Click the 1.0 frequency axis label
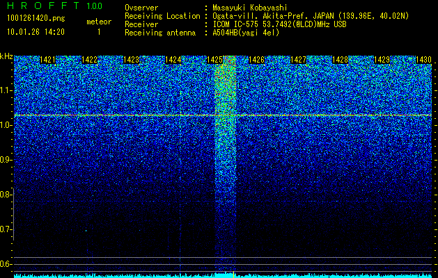The width and height of the screenshot is (438, 278). pos(6,126)
